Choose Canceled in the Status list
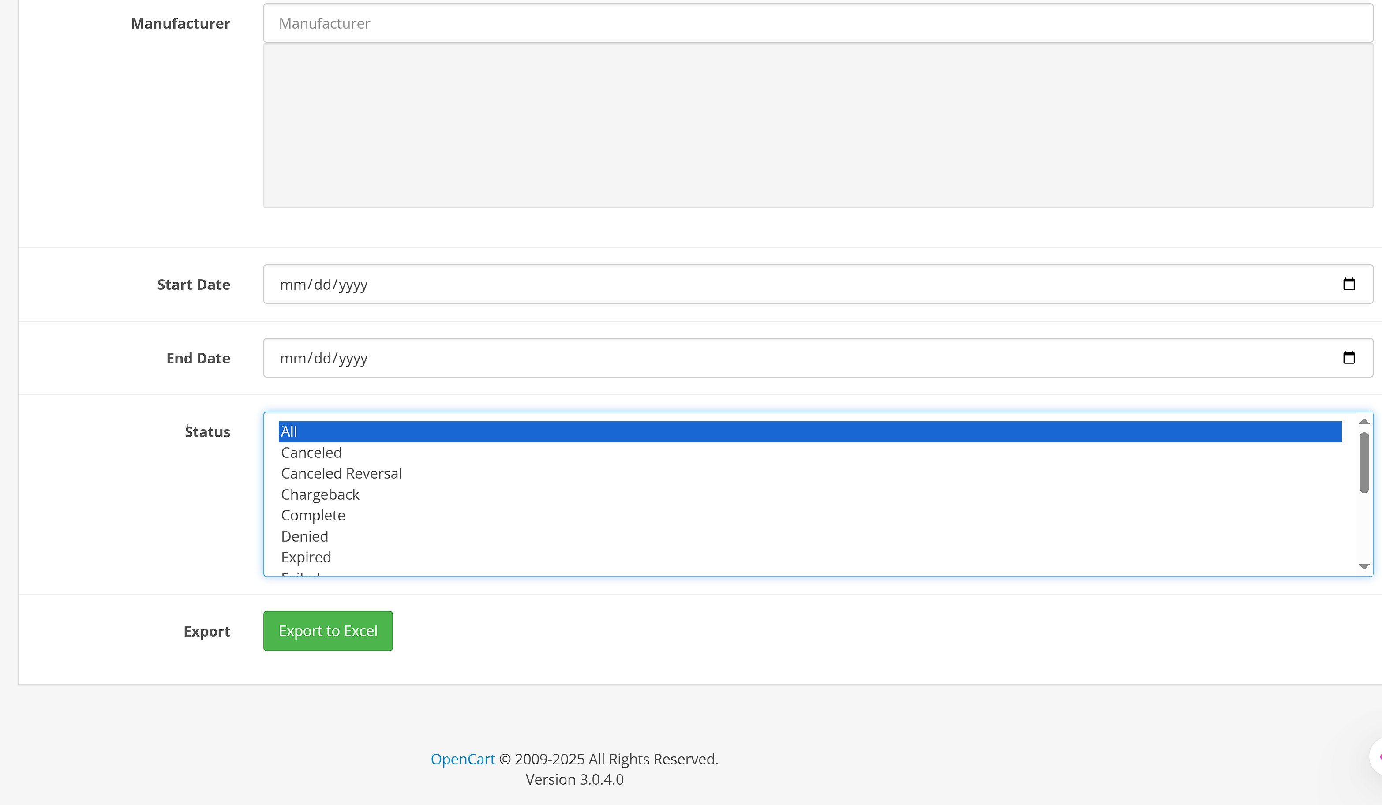This screenshot has width=1382, height=805. tap(311, 453)
